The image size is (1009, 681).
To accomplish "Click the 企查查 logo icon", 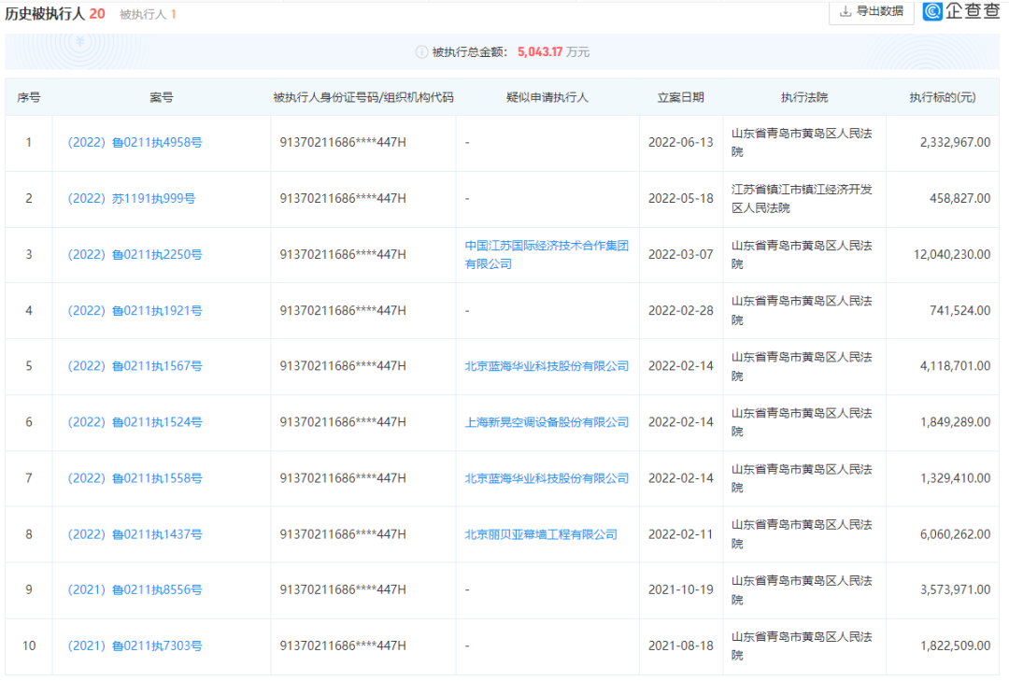I will pyautogui.click(x=932, y=11).
